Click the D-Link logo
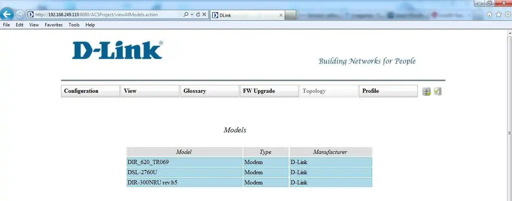This screenshot has height=201, width=512. [118, 50]
